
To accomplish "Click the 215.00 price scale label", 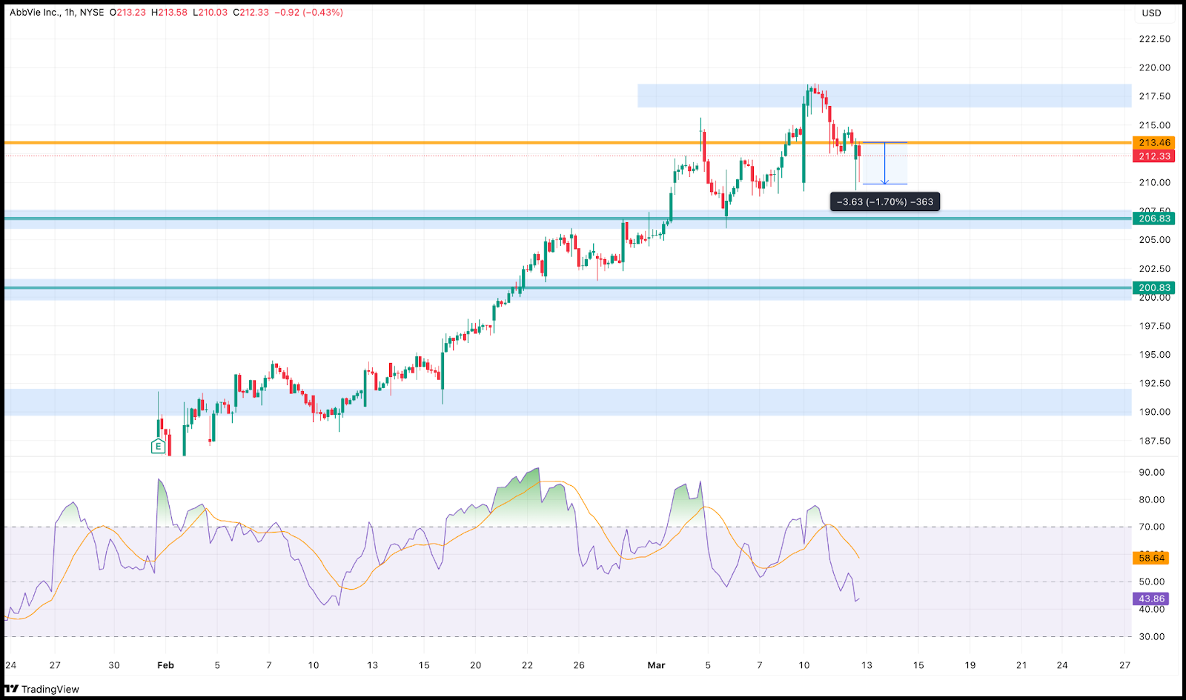I will (1154, 125).
